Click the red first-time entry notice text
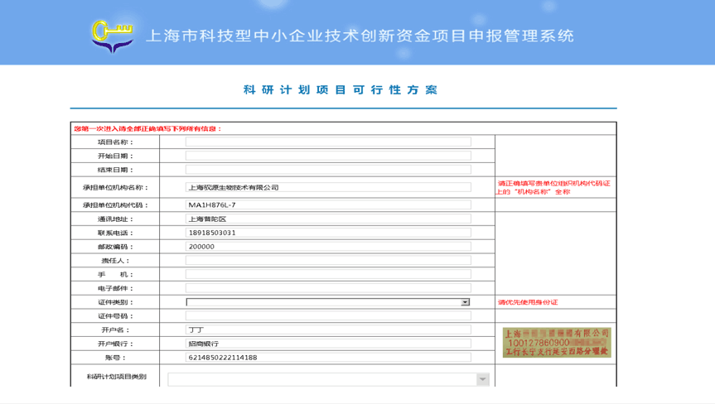Image resolution: width=715 pixels, height=404 pixels. point(147,129)
